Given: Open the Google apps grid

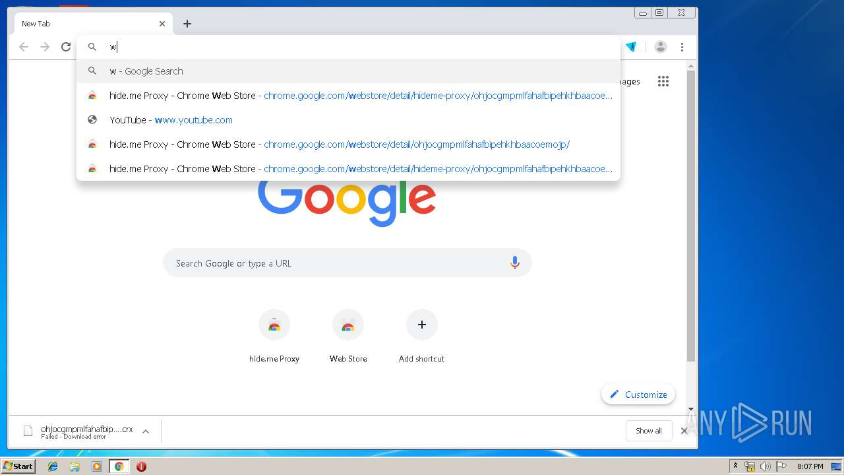Looking at the screenshot, I should click(663, 81).
